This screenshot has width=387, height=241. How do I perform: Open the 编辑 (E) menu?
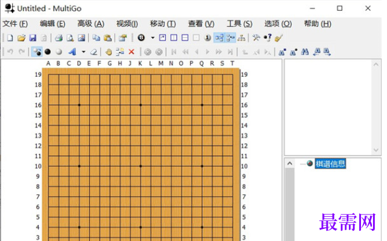52,24
